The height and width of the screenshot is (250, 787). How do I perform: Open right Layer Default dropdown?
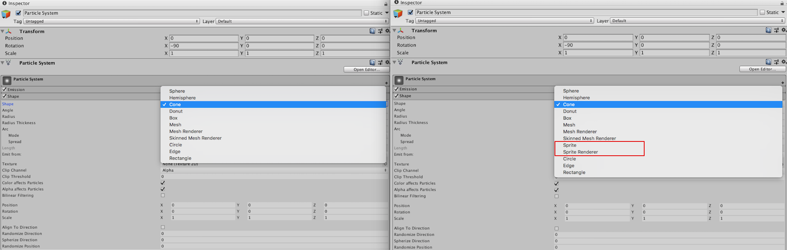tap(698, 21)
